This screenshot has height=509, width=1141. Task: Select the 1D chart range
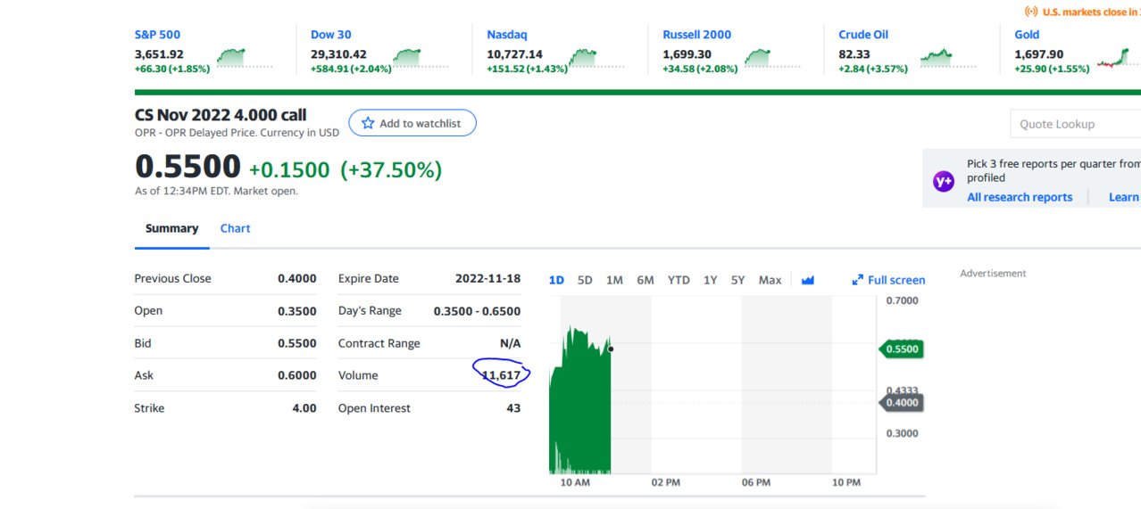556,280
